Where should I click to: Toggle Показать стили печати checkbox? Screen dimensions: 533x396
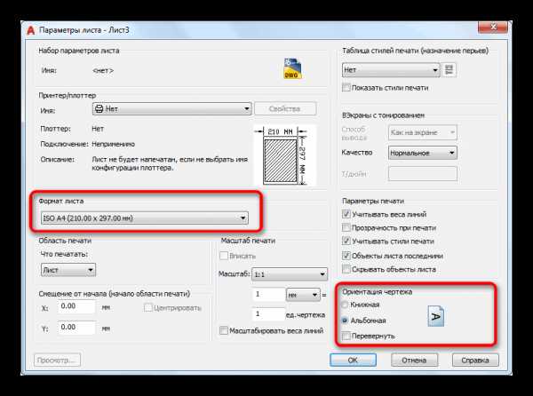(346, 88)
